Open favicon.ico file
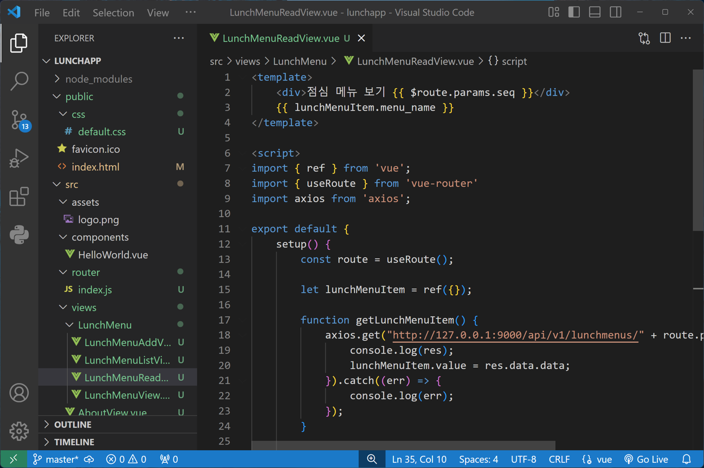The image size is (704, 468). [x=118, y=149]
